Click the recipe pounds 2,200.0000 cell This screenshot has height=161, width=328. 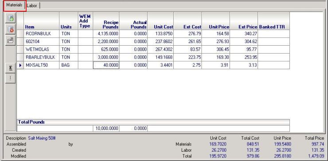(106, 42)
